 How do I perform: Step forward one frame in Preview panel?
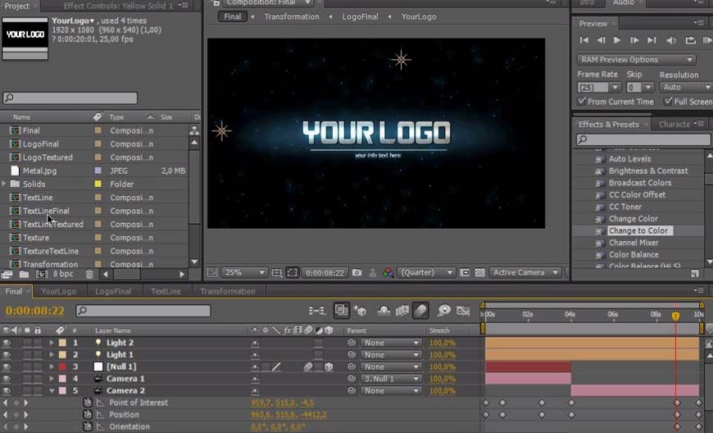click(634, 40)
